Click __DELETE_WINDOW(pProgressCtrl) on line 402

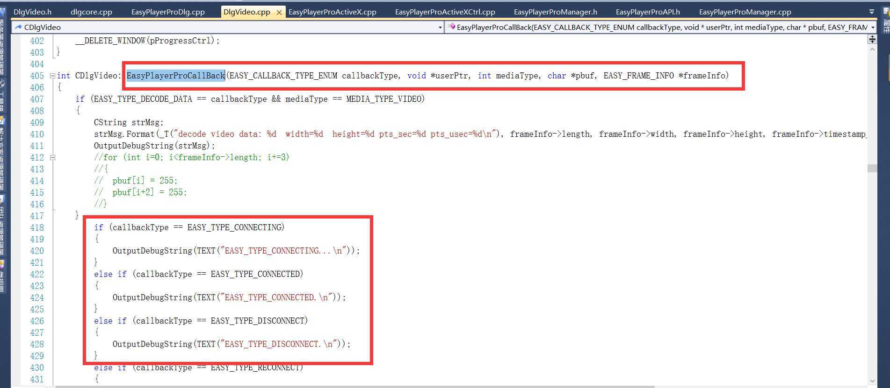[147, 41]
